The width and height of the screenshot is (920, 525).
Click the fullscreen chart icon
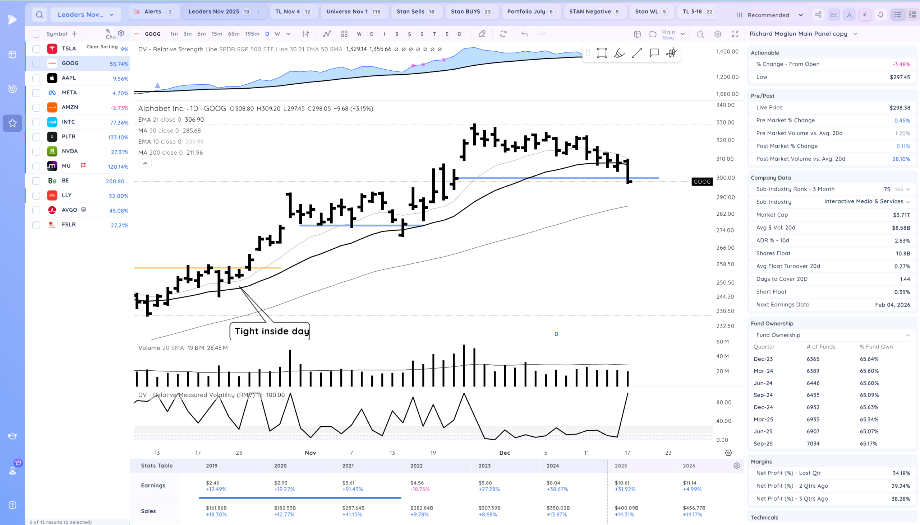point(735,34)
